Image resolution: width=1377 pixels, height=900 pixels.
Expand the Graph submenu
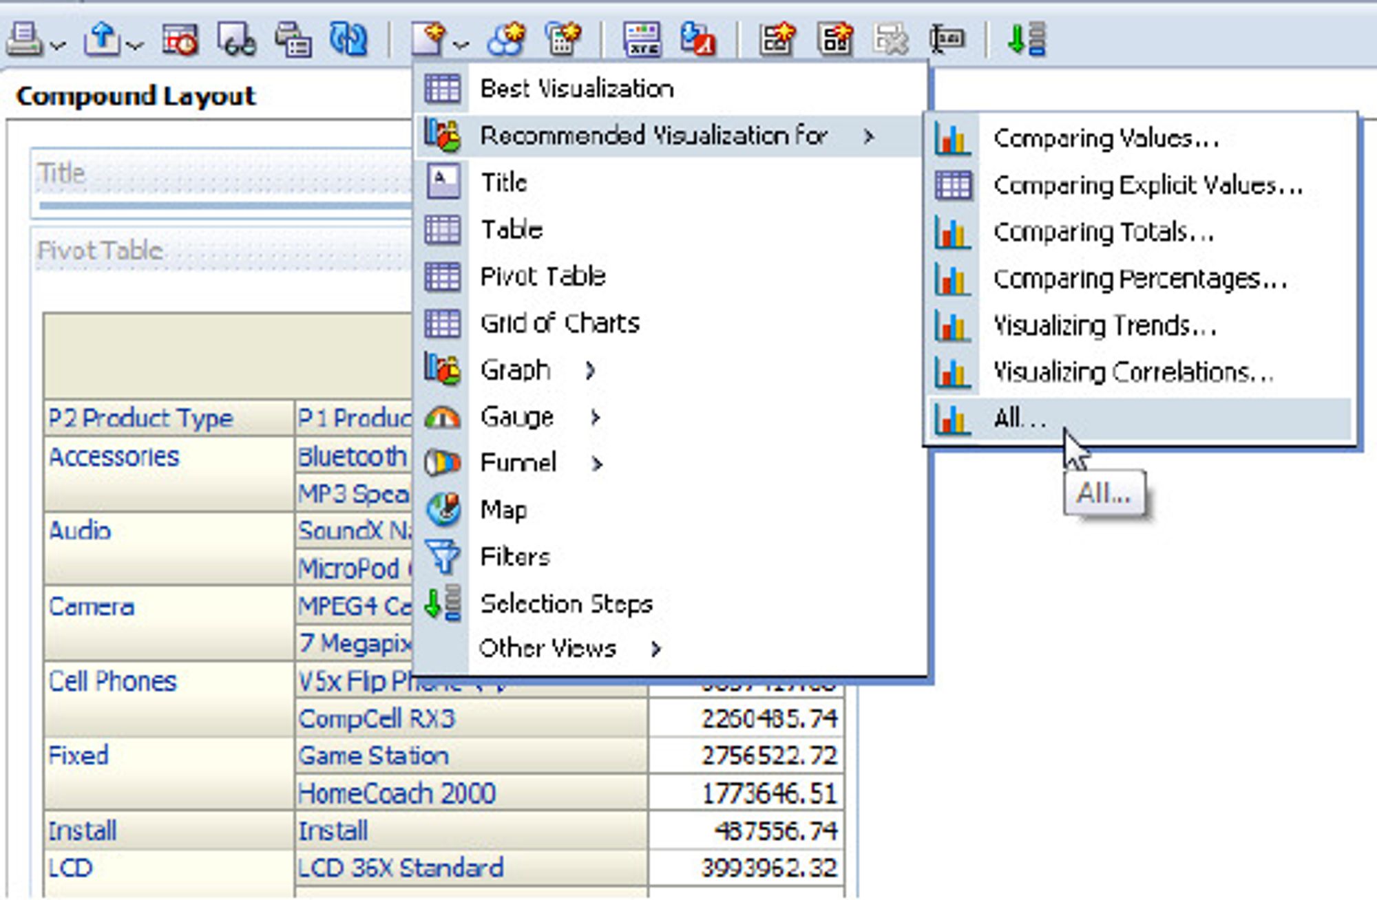click(x=590, y=371)
